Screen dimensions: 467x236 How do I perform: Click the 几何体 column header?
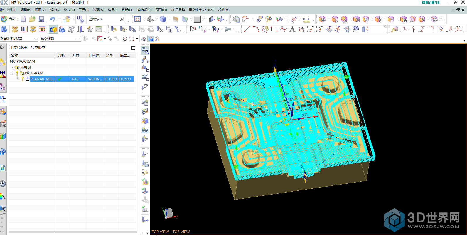[x=95, y=55]
